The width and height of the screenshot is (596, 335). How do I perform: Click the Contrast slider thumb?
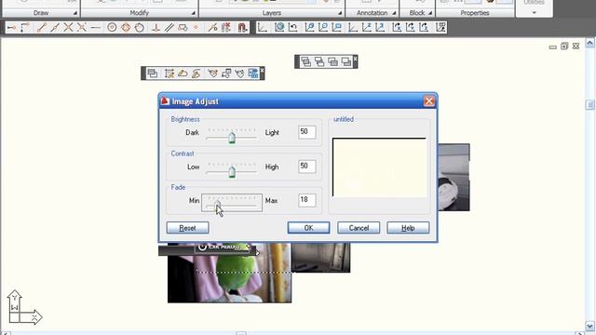[x=232, y=171]
